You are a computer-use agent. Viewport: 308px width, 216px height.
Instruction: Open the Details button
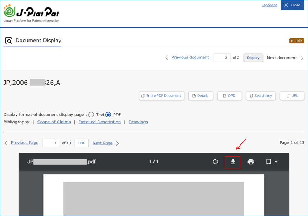click(200, 96)
